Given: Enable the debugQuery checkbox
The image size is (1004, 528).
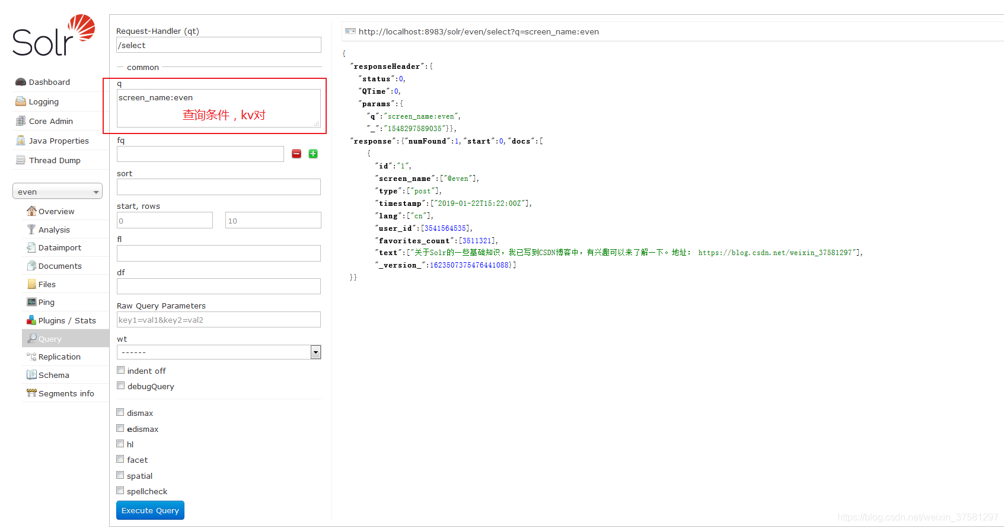Looking at the screenshot, I should [120, 386].
